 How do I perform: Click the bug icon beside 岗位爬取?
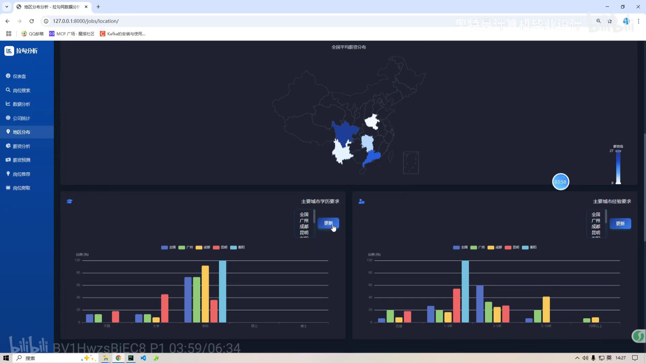[8, 188]
